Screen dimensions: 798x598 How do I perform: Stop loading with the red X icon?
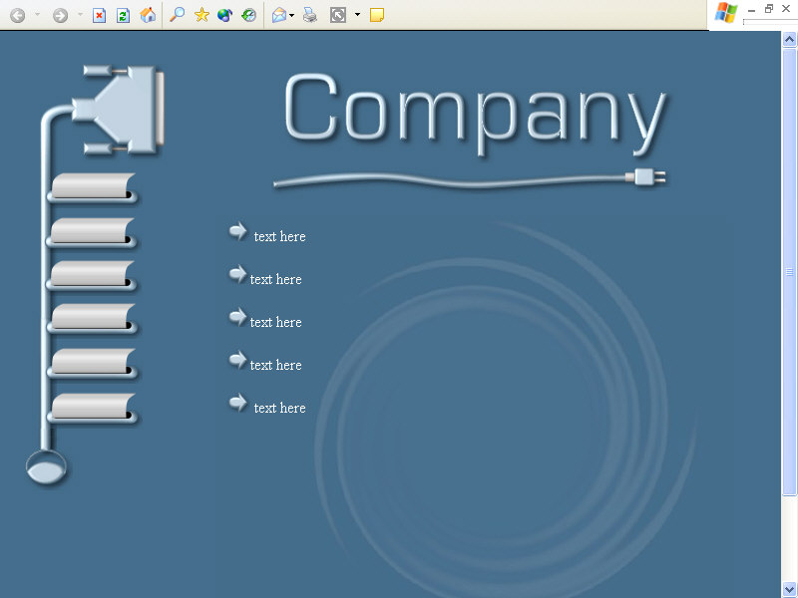click(x=99, y=15)
